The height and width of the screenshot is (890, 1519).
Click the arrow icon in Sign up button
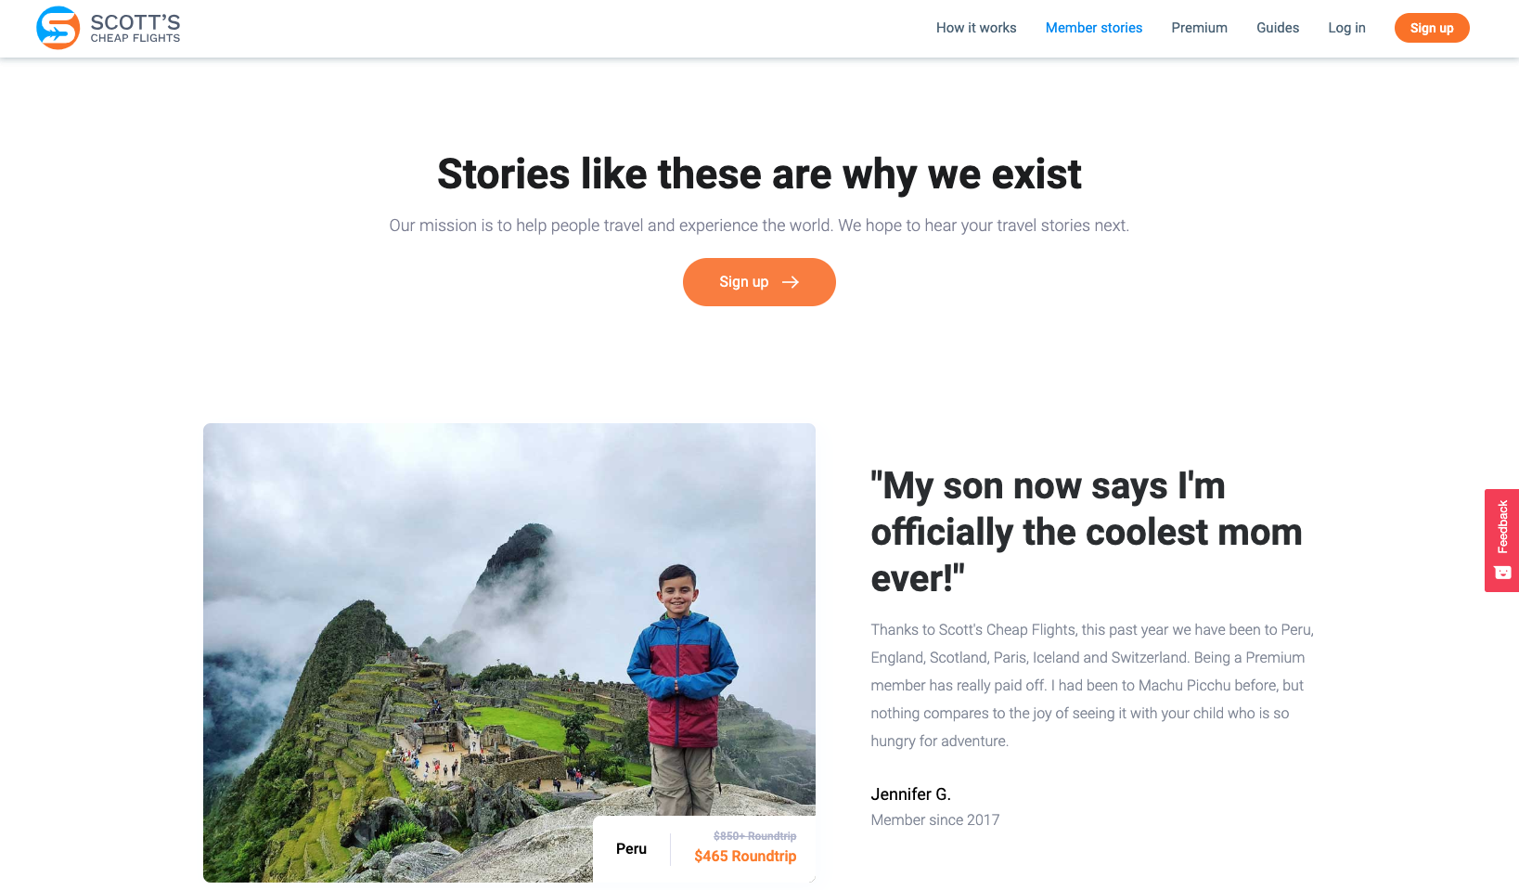pos(791,282)
